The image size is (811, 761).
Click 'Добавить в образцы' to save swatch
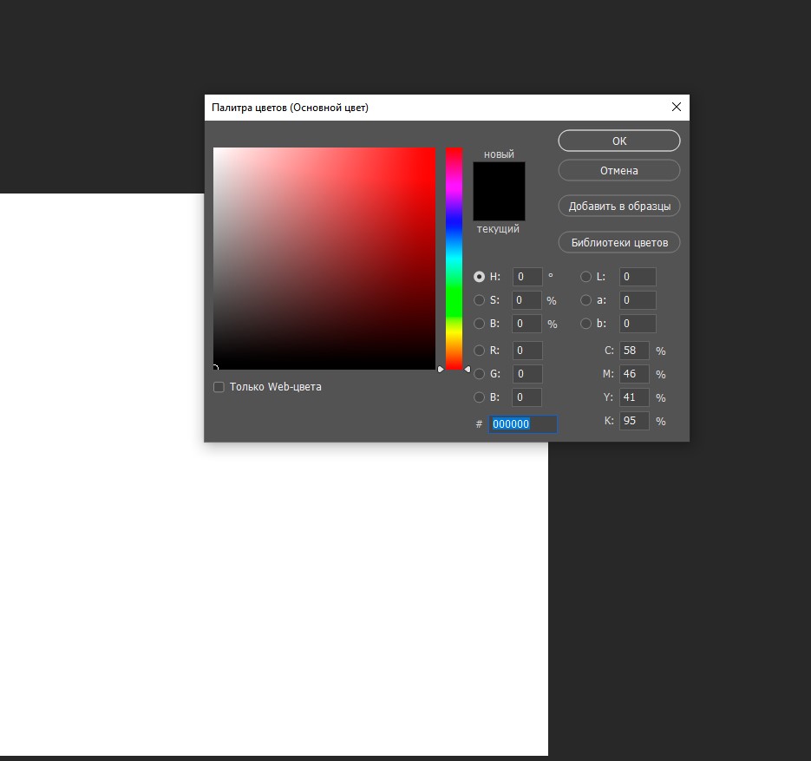click(618, 206)
